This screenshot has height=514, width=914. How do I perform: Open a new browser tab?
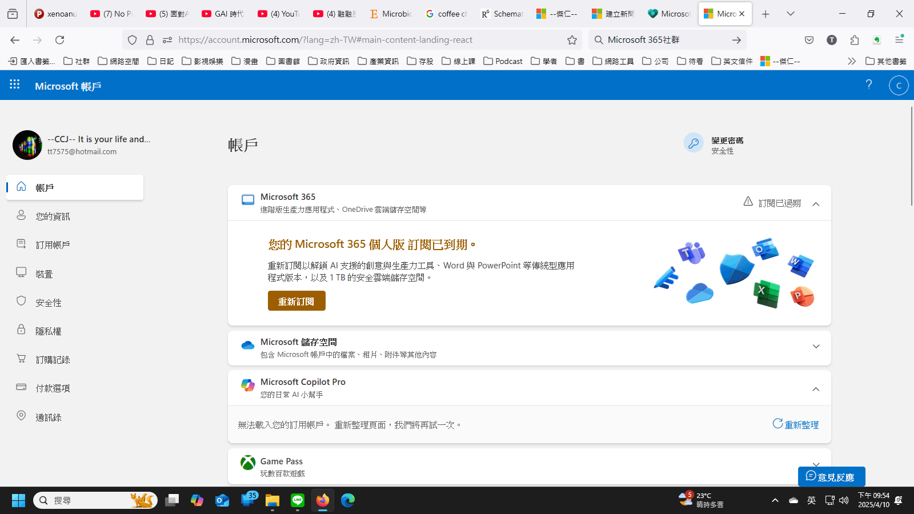click(765, 14)
